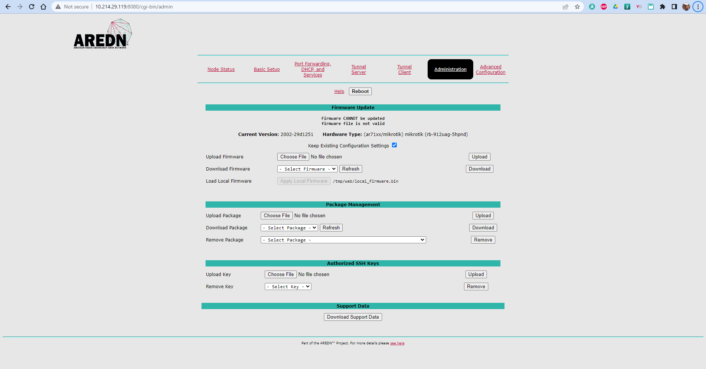The image size is (706, 369).
Task: Open the Tunnel Server page
Action: click(x=358, y=69)
